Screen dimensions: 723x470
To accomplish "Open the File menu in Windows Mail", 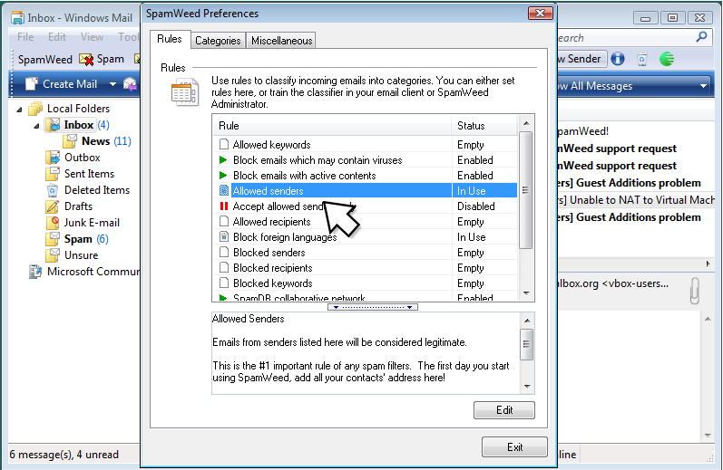I will (25, 37).
